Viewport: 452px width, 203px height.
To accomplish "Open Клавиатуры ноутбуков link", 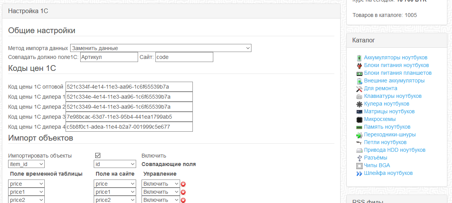I will tap(393, 96).
